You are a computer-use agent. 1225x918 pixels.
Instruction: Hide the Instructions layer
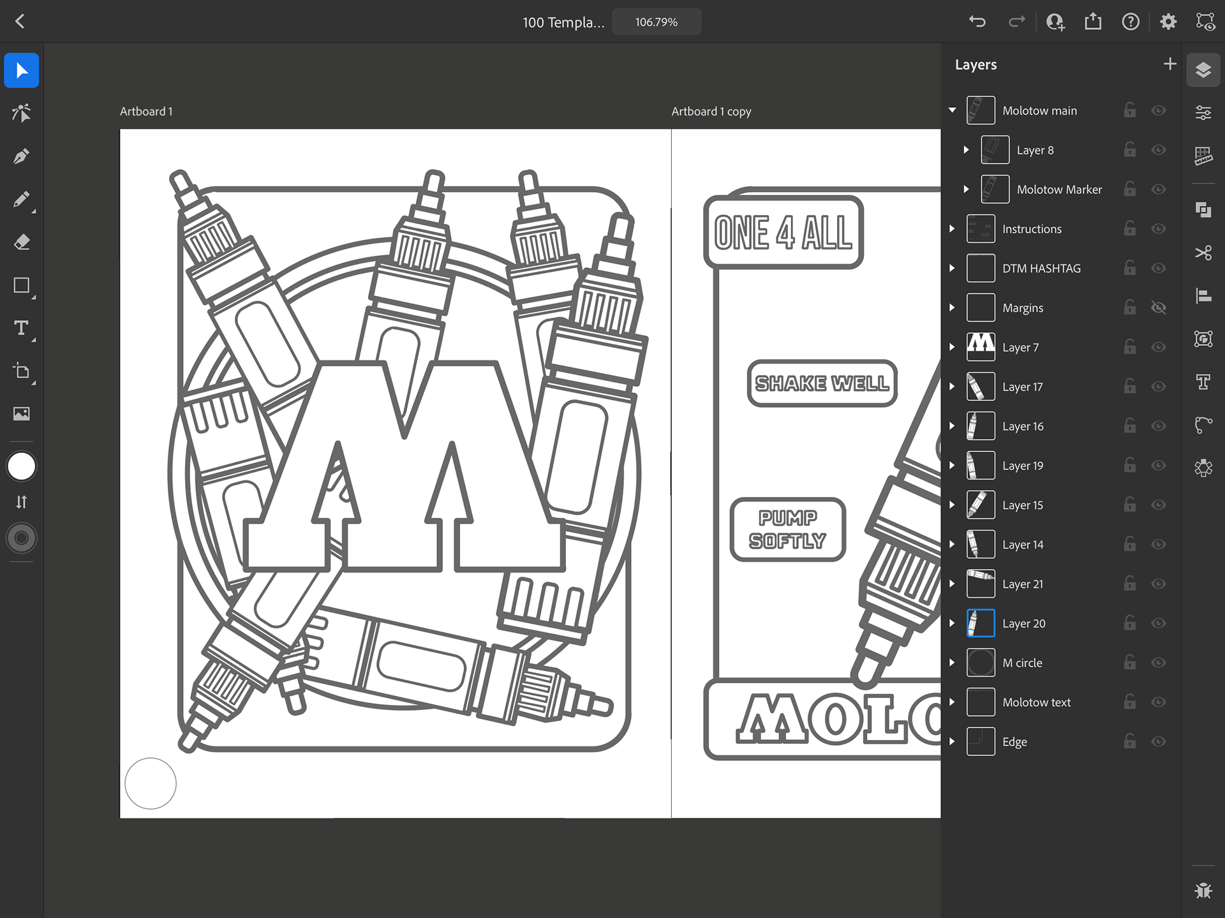[1159, 229]
